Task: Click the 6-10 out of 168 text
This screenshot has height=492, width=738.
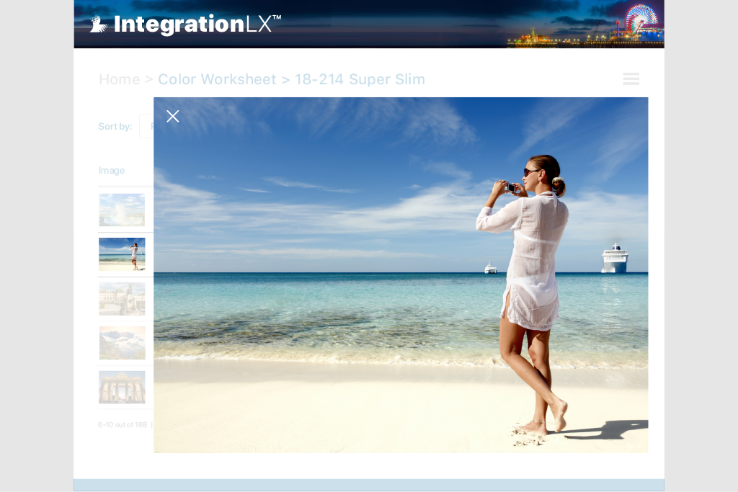Action: 123,424
